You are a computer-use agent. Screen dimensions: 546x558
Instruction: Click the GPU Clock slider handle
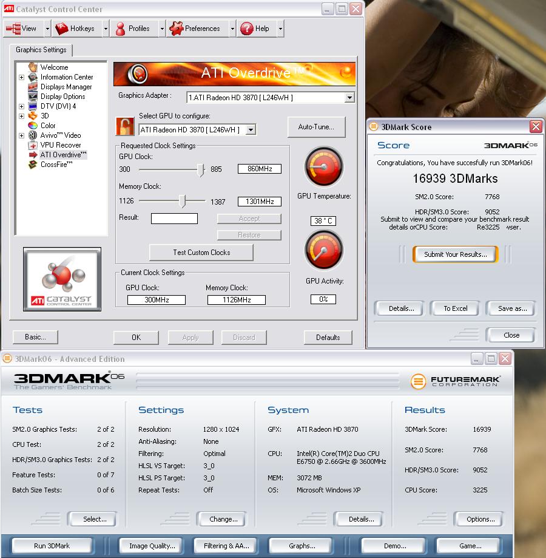coord(201,170)
